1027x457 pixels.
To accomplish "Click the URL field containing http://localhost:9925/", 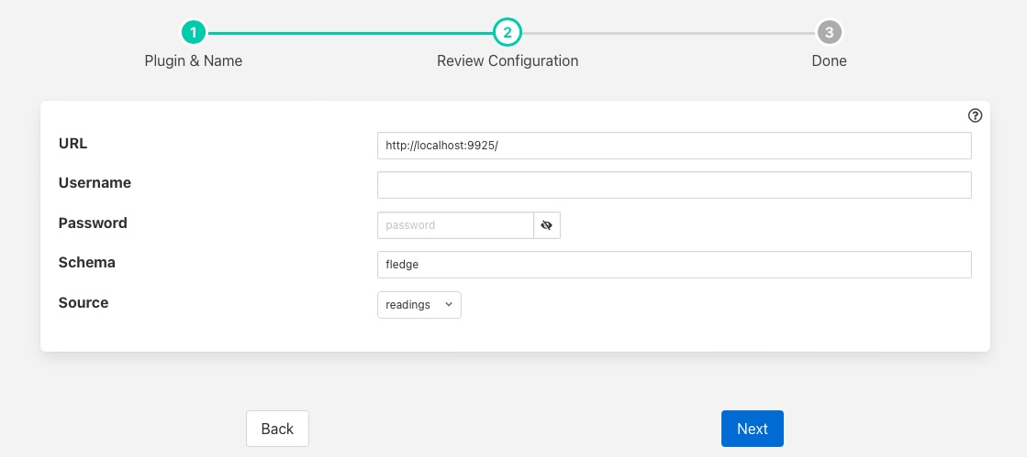I will coord(674,146).
